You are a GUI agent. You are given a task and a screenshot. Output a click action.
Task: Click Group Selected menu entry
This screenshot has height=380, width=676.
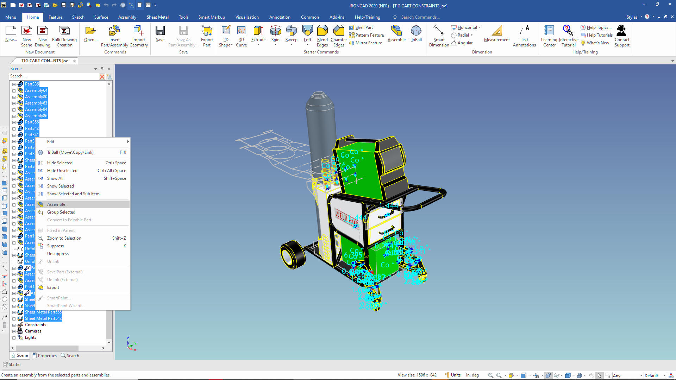click(61, 212)
